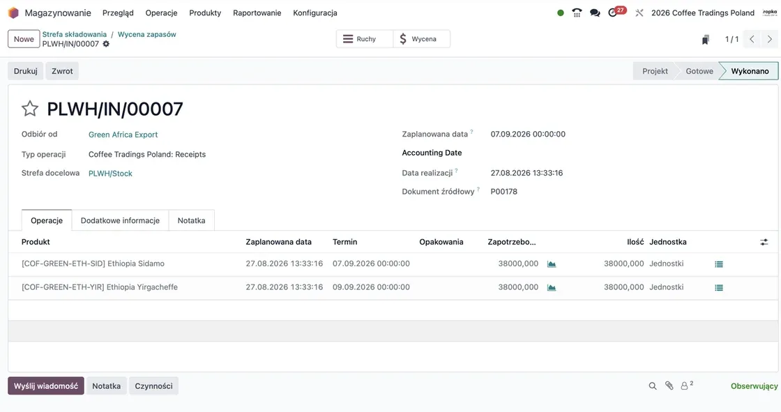Click the Nowe button

click(x=24, y=39)
